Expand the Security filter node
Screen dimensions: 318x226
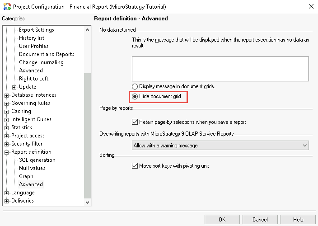coord(6,144)
